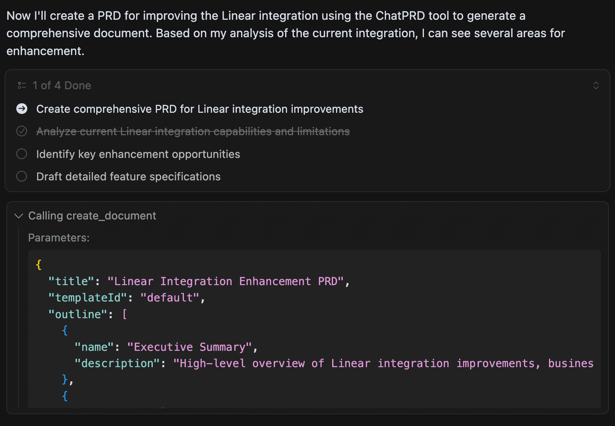
Task: Click the collapse icon in the todo widget corner
Action: click(x=596, y=85)
